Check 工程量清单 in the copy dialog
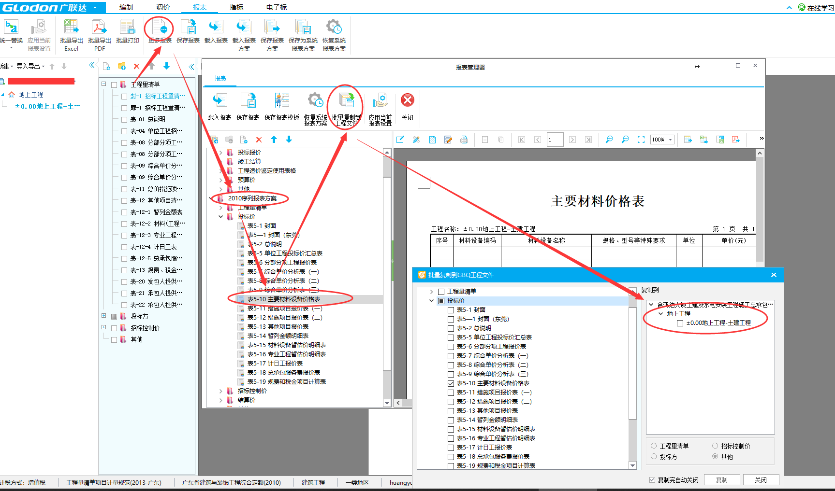 pos(441,292)
